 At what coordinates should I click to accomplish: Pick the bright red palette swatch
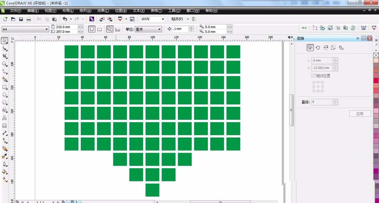coord(376,80)
